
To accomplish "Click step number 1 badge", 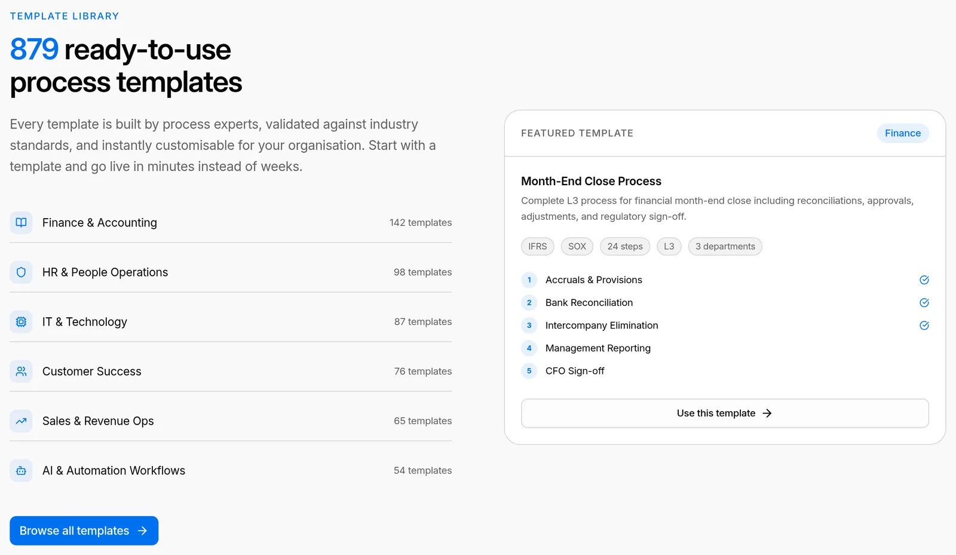I will [529, 280].
